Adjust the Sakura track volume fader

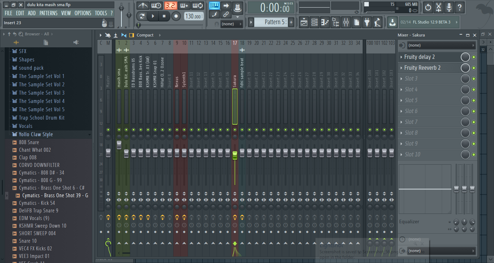click(x=235, y=156)
